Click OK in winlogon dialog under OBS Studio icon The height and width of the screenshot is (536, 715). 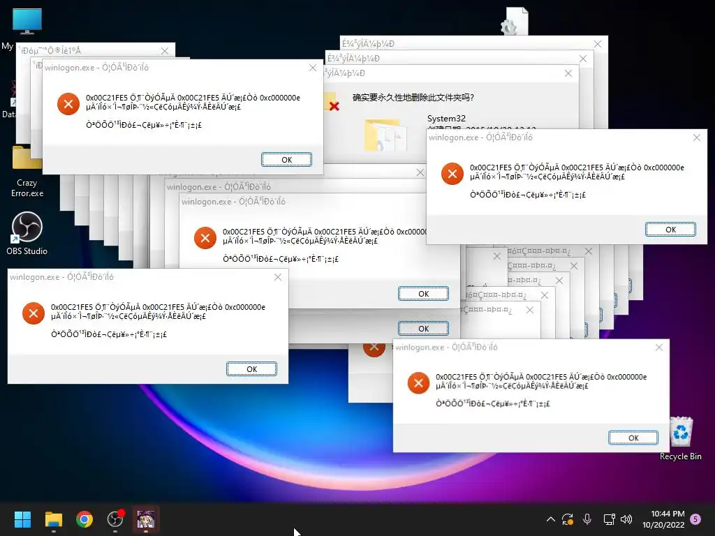point(251,368)
